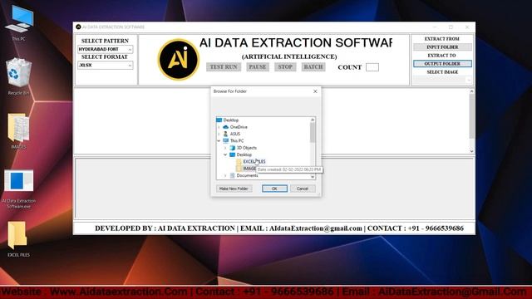Click the main output pane scroll up arrow
The width and height of the screenshot is (532, 299).
click(x=471, y=91)
